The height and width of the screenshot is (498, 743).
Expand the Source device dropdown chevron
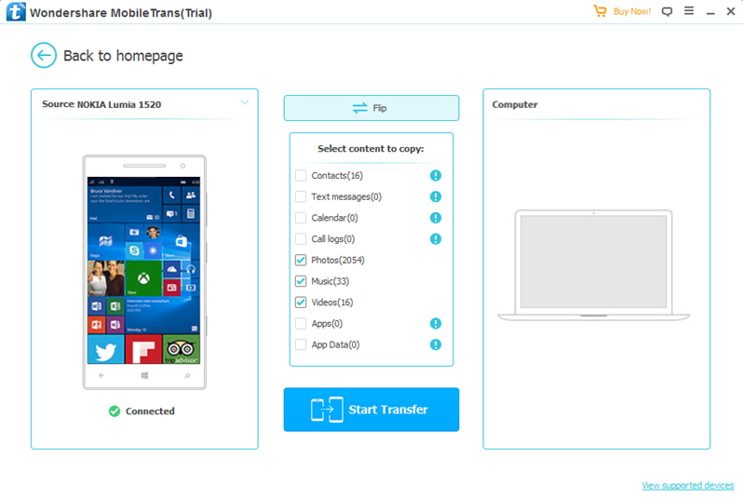245,102
